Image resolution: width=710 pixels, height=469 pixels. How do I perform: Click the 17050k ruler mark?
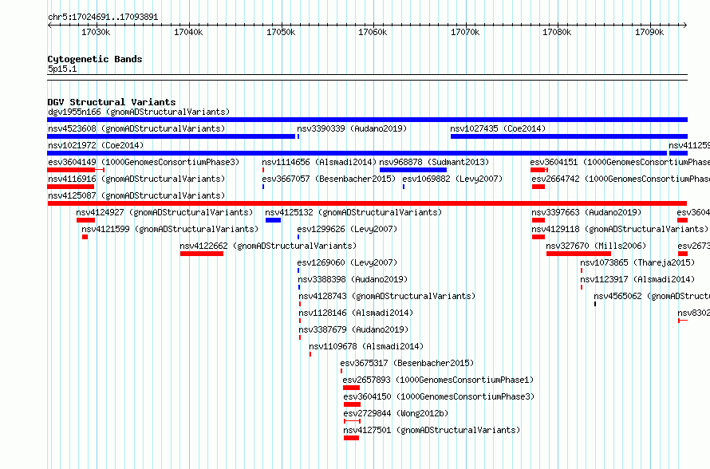[x=281, y=32]
